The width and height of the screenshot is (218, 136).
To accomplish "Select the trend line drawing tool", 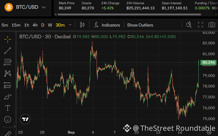I will [8, 51].
